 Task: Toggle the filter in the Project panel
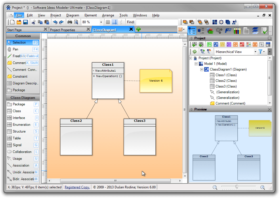click(260, 51)
